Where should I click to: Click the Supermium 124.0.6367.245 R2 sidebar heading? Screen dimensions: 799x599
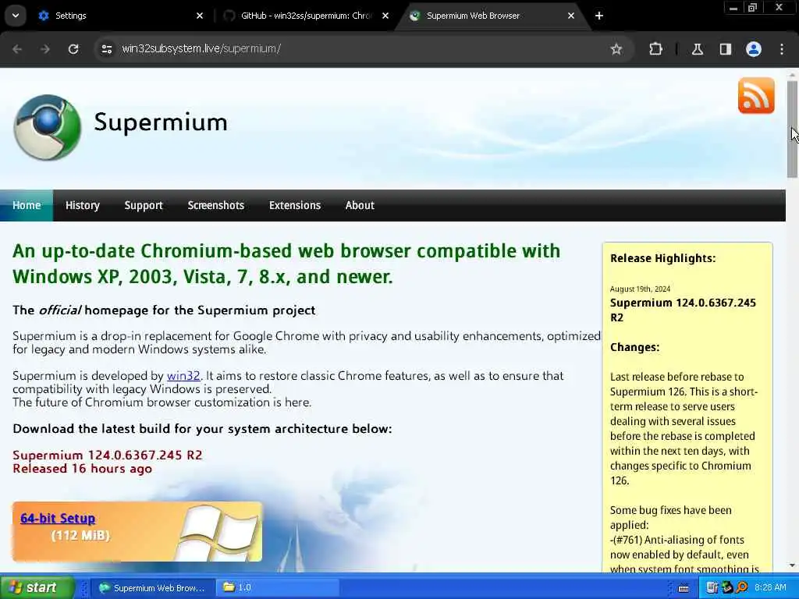coord(683,310)
